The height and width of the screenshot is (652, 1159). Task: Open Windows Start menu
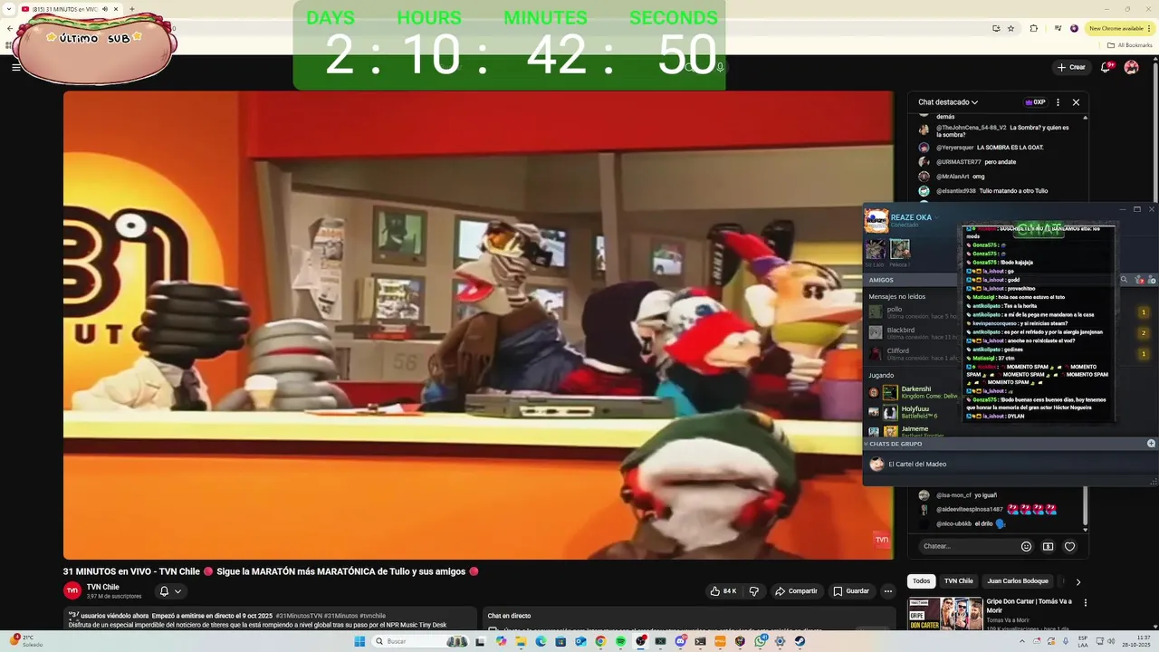[x=359, y=641]
